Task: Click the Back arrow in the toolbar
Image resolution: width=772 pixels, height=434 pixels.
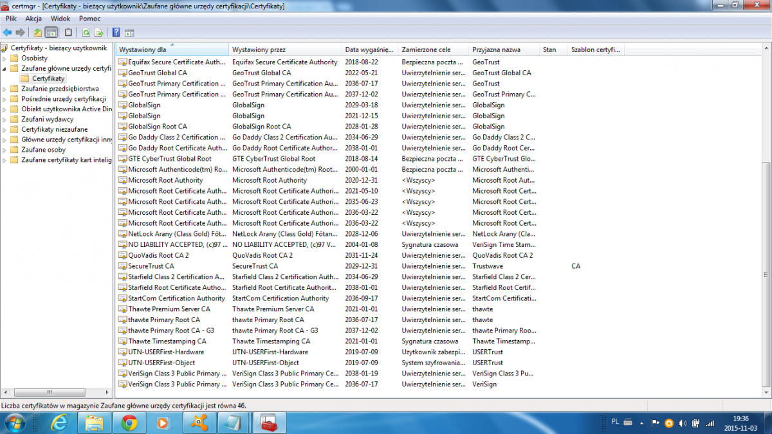Action: [x=8, y=32]
